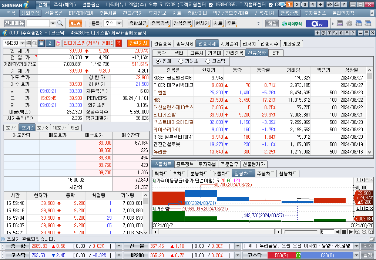Open the home icon in title bar
This screenshot has width=376, height=260.
[330, 4]
